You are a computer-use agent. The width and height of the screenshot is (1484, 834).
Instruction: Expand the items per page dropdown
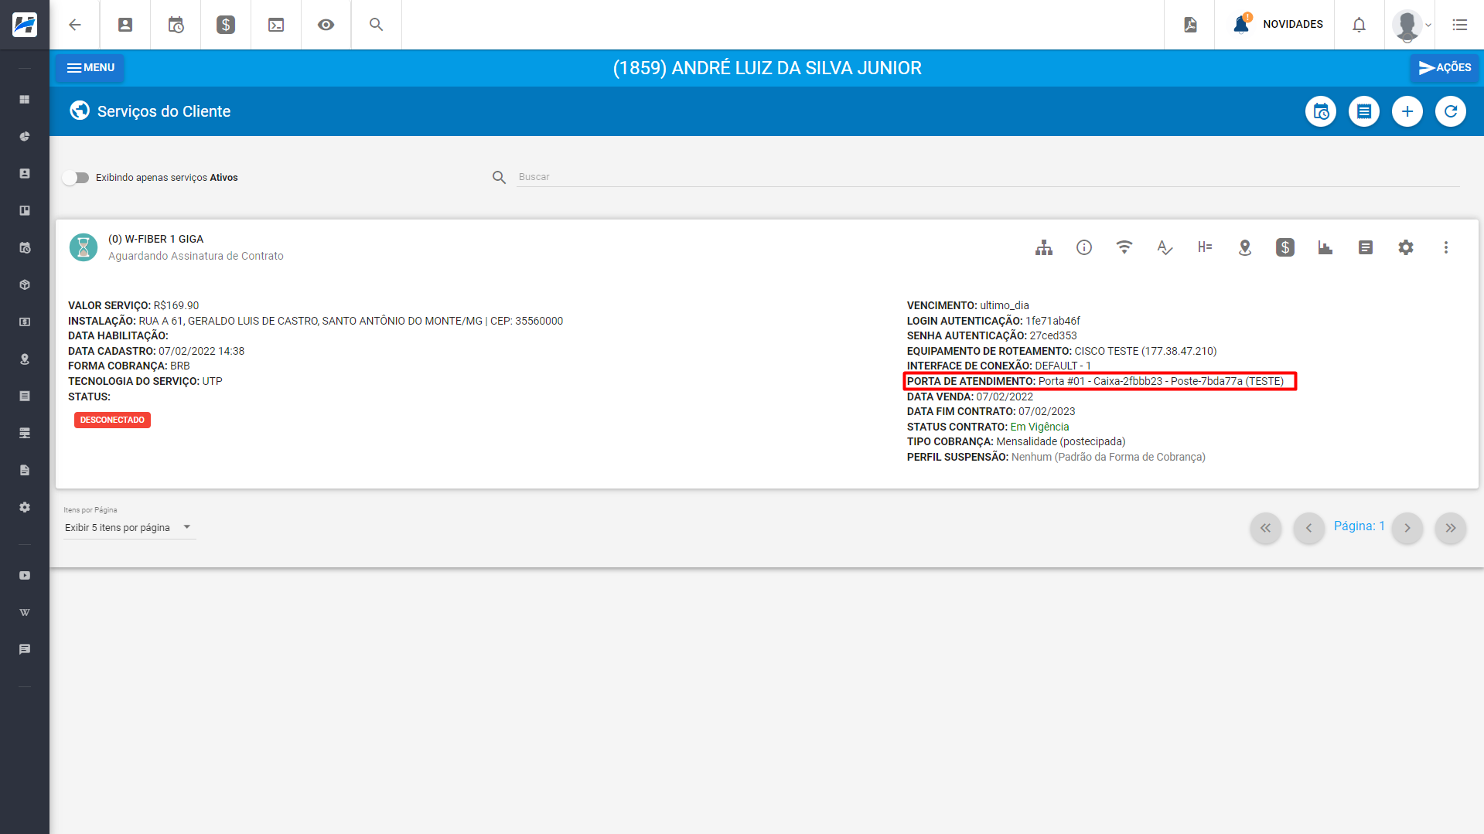click(x=128, y=528)
